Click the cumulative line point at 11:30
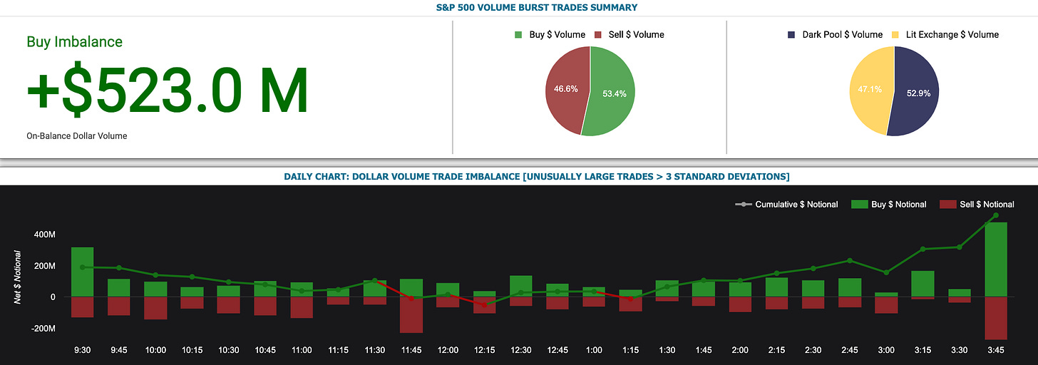This screenshot has height=365, width=1038. click(375, 281)
